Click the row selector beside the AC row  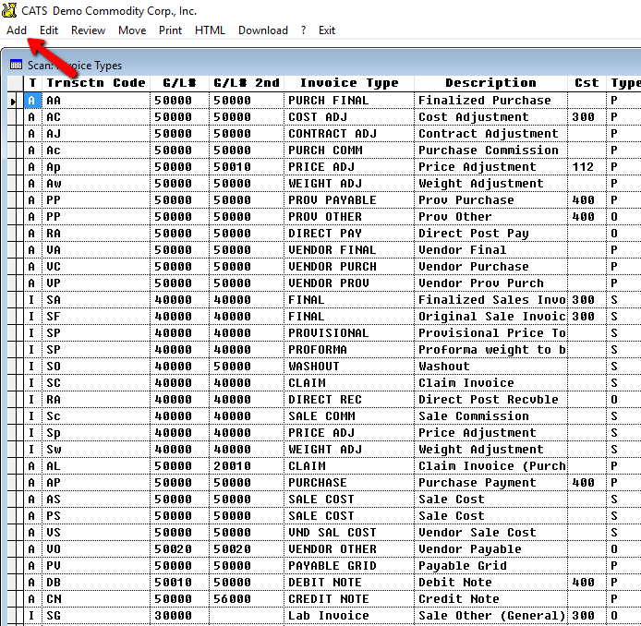(x=16, y=117)
